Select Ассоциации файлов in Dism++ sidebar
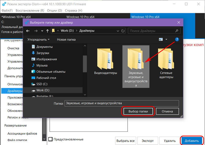 coord(22,134)
